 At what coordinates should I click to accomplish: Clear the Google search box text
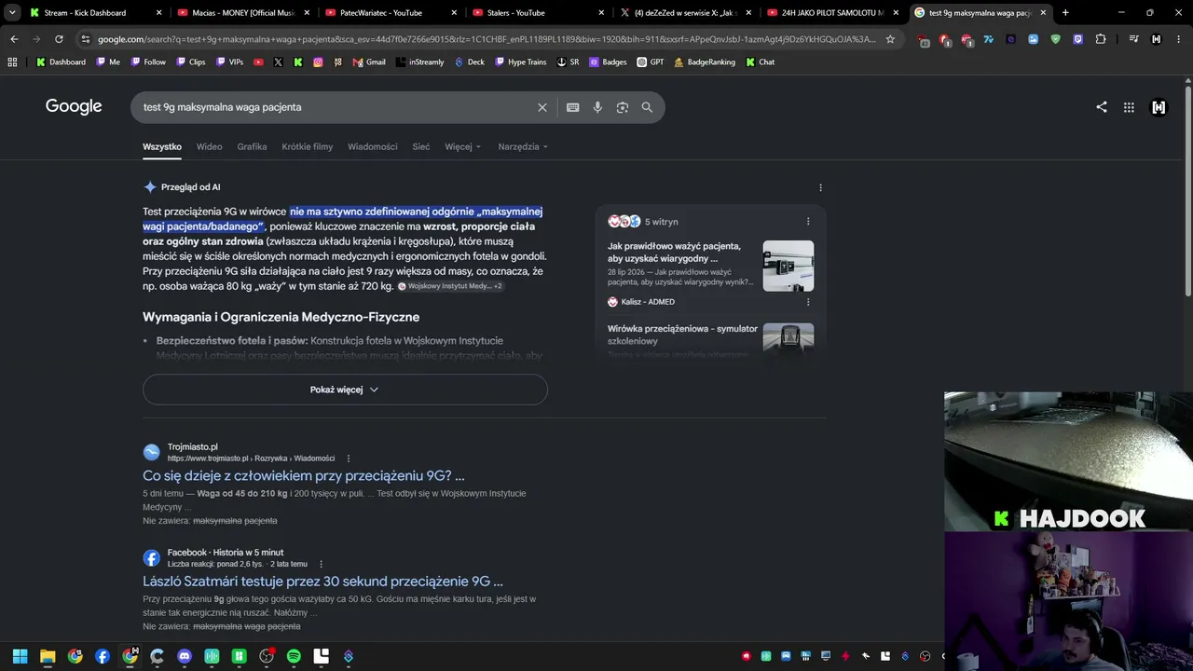pos(542,107)
